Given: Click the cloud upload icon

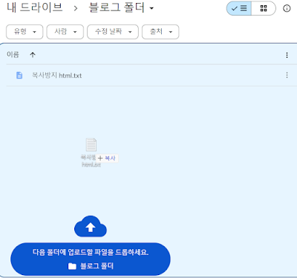Looking at the screenshot, I should [x=91, y=226].
